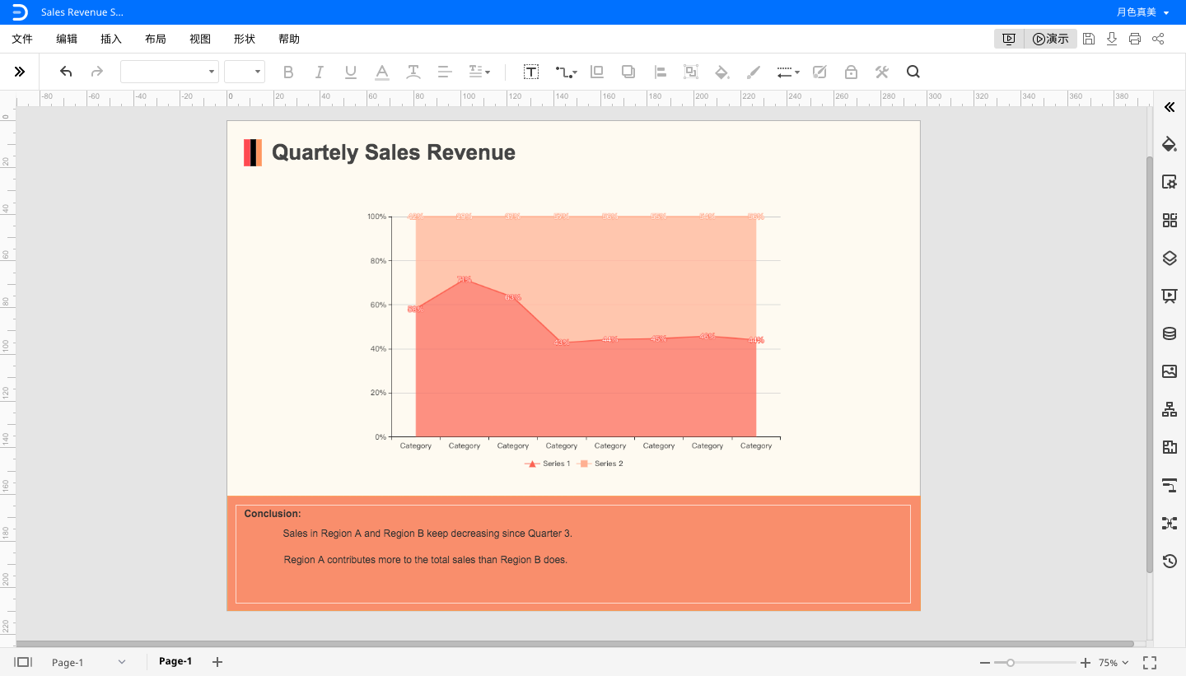
Task: Toggle Italic formatting
Action: tap(320, 72)
